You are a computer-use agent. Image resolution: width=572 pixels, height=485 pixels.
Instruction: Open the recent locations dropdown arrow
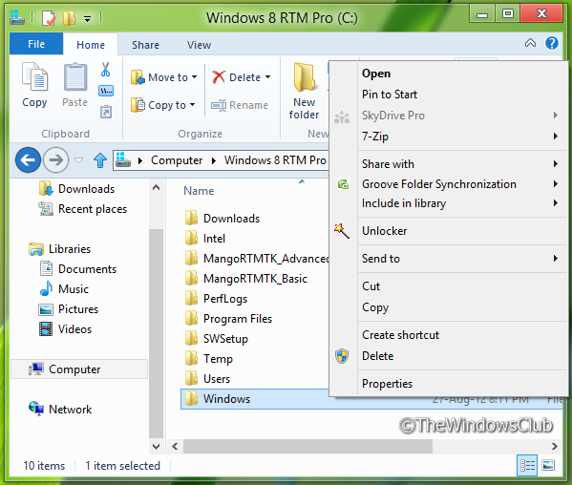pyautogui.click(x=79, y=160)
